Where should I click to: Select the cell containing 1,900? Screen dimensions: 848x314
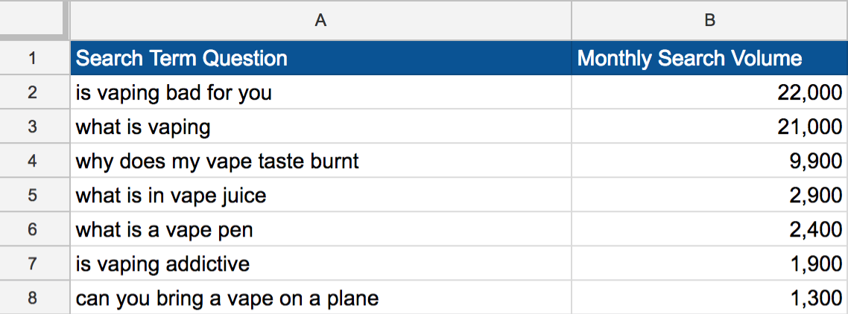[709, 263]
